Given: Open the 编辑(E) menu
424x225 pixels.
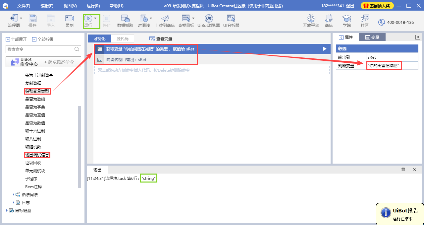Looking at the screenshot, I should click(x=47, y=6).
